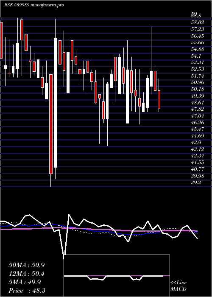The image size is (212, 297).
Task: Click the 50.18 price axis label
Action: 198,89
